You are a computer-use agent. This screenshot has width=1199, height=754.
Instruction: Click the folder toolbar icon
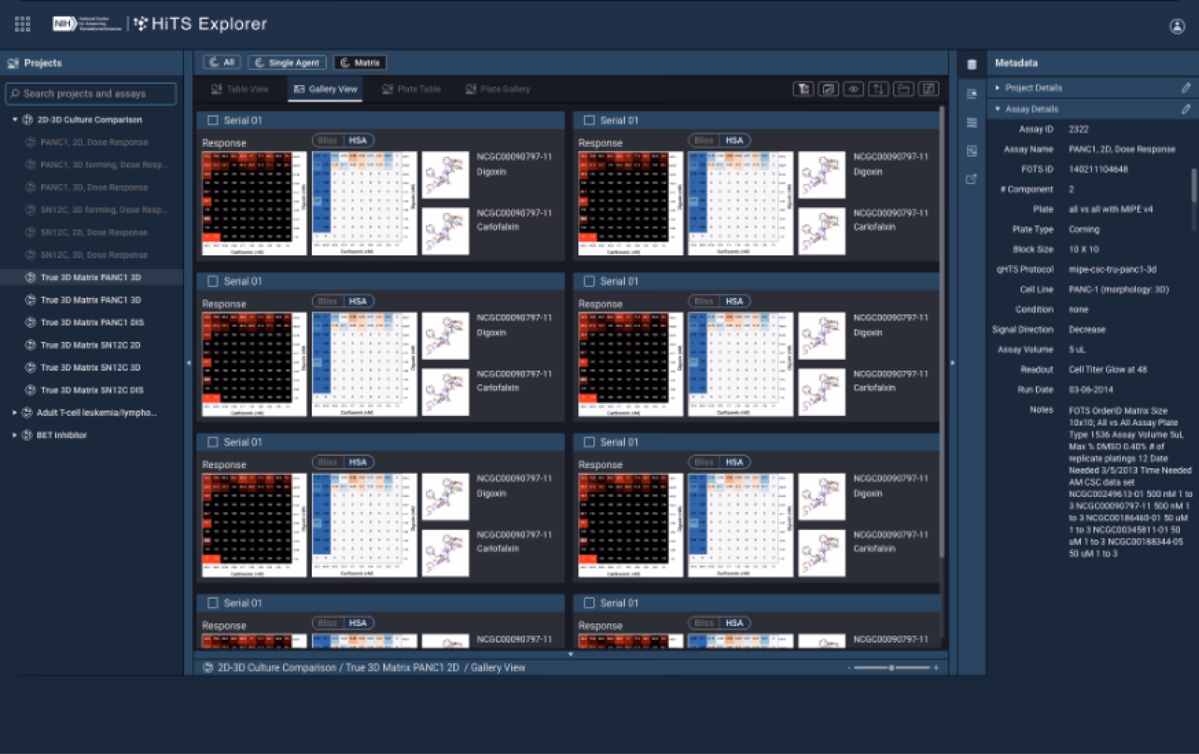tap(903, 89)
